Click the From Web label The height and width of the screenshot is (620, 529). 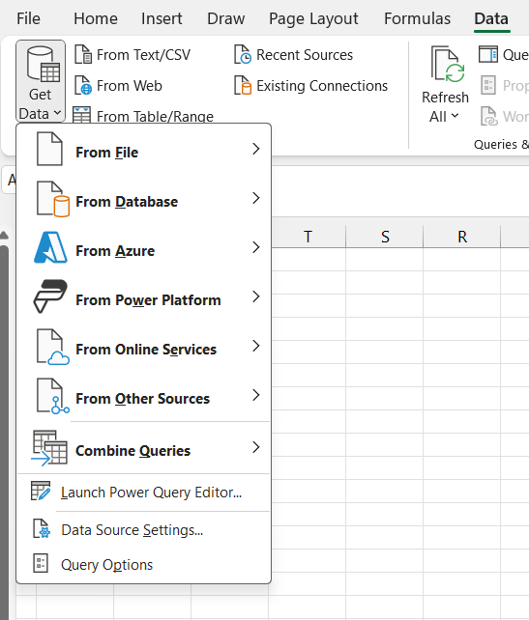point(129,85)
